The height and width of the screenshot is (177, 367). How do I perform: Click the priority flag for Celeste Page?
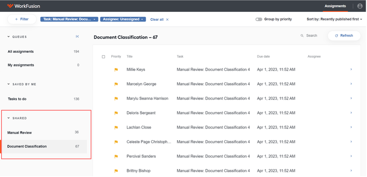(116, 142)
